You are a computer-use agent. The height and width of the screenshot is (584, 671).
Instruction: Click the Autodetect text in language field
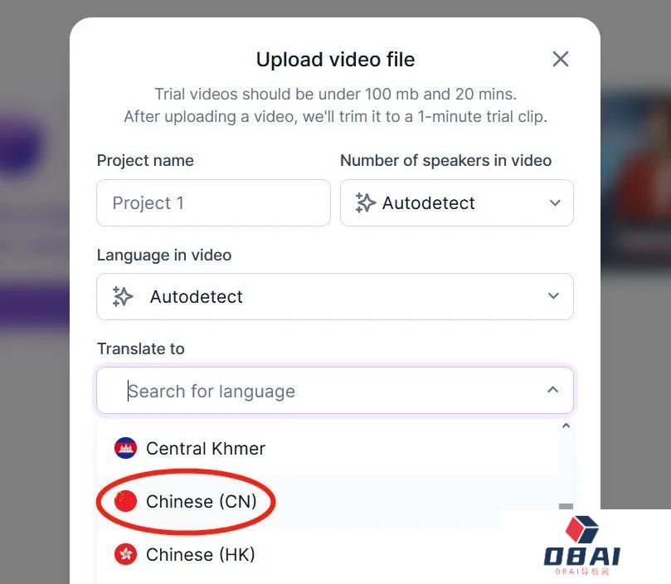pos(197,297)
